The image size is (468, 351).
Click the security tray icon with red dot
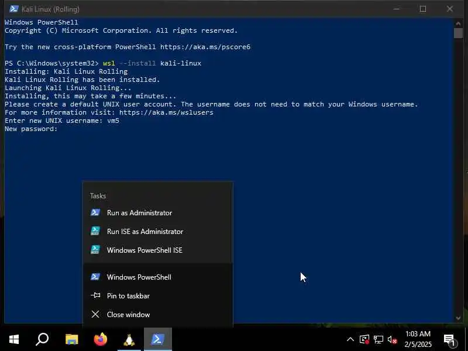364,339
